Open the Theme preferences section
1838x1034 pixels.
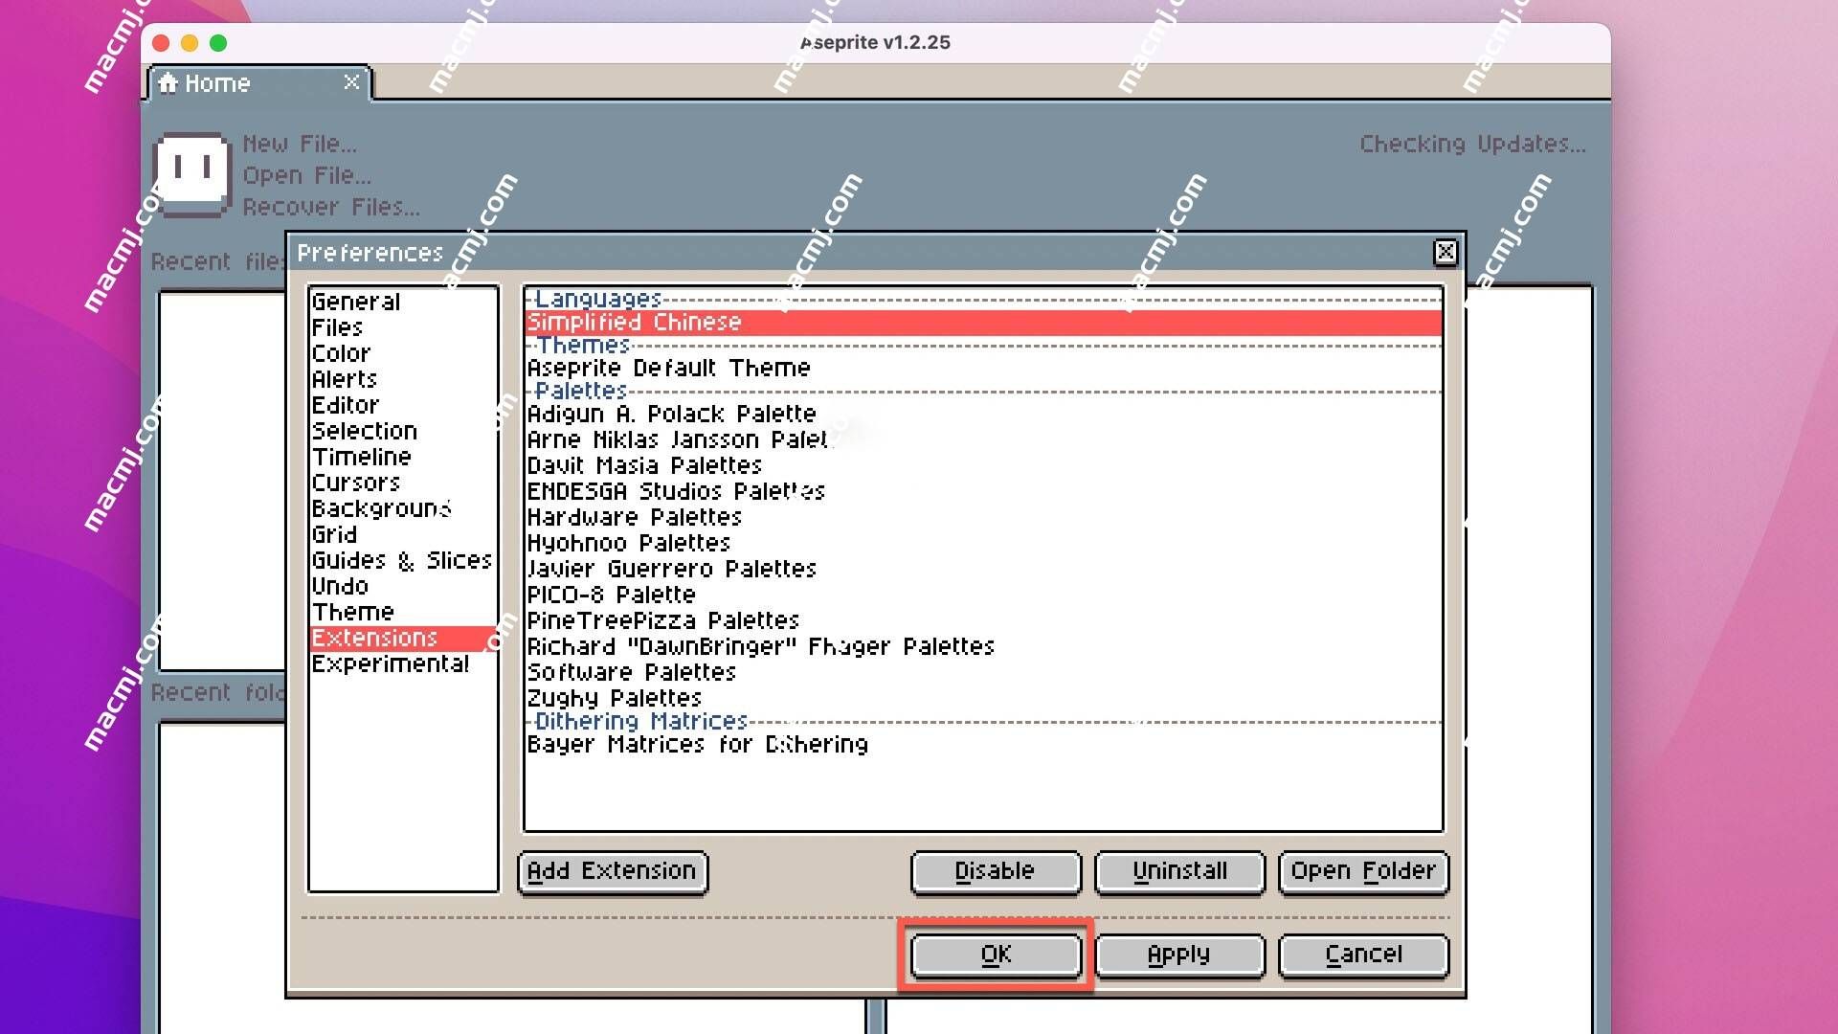pyautogui.click(x=403, y=612)
